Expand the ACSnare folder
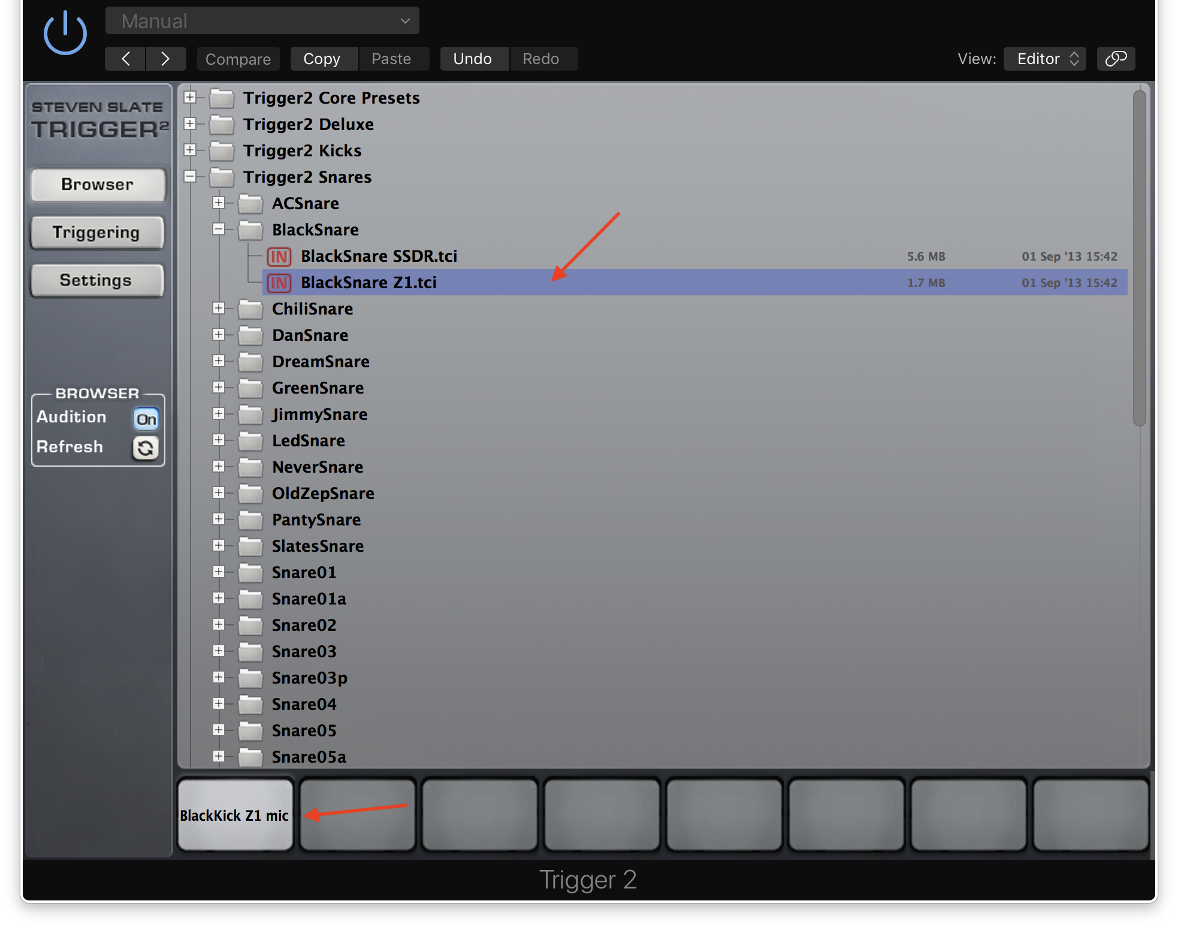 click(x=219, y=202)
